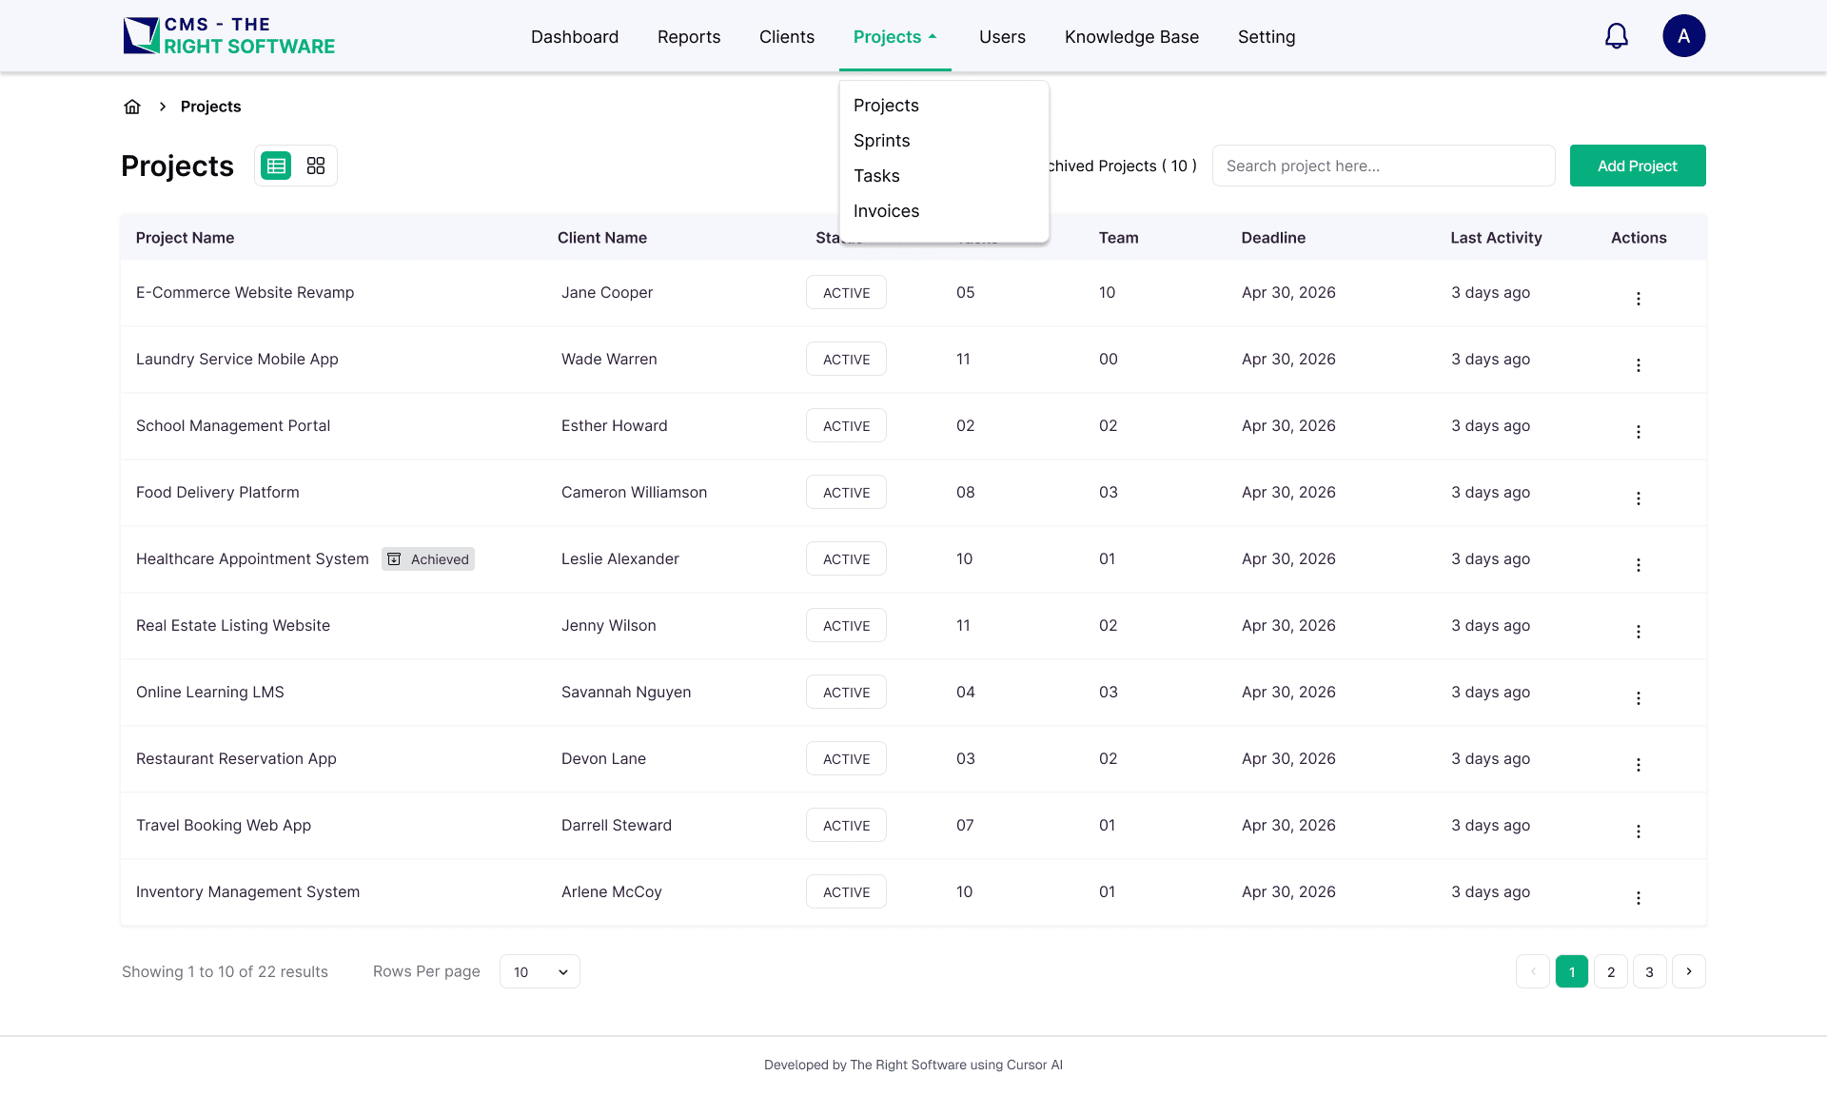Click the Add Project button

(x=1637, y=165)
